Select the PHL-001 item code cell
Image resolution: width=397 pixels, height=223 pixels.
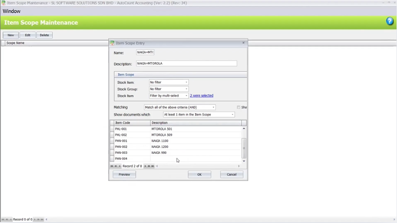[132, 129]
